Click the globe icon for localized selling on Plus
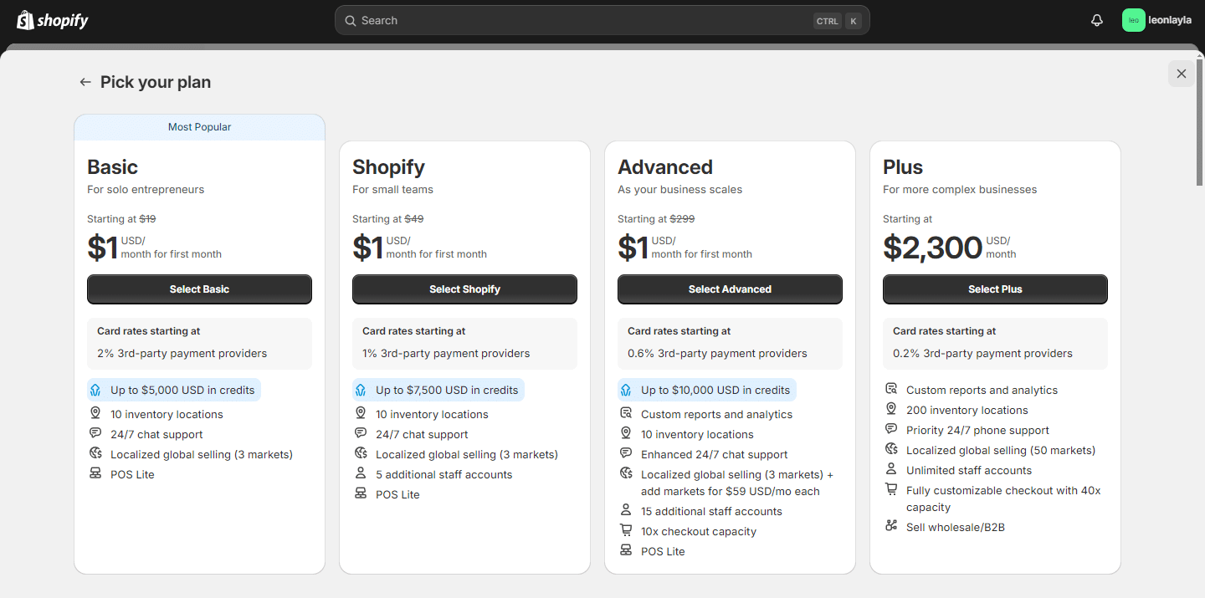The height and width of the screenshot is (598, 1205). click(890, 449)
